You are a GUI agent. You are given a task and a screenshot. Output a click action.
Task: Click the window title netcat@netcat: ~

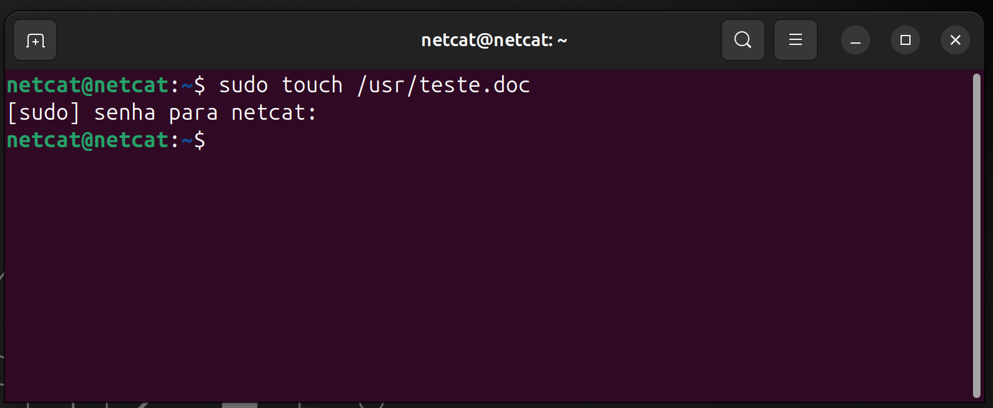pos(494,41)
